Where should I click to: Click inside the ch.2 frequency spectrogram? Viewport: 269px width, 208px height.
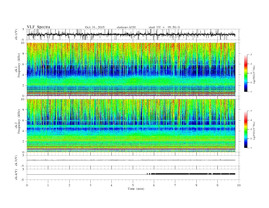131,126
